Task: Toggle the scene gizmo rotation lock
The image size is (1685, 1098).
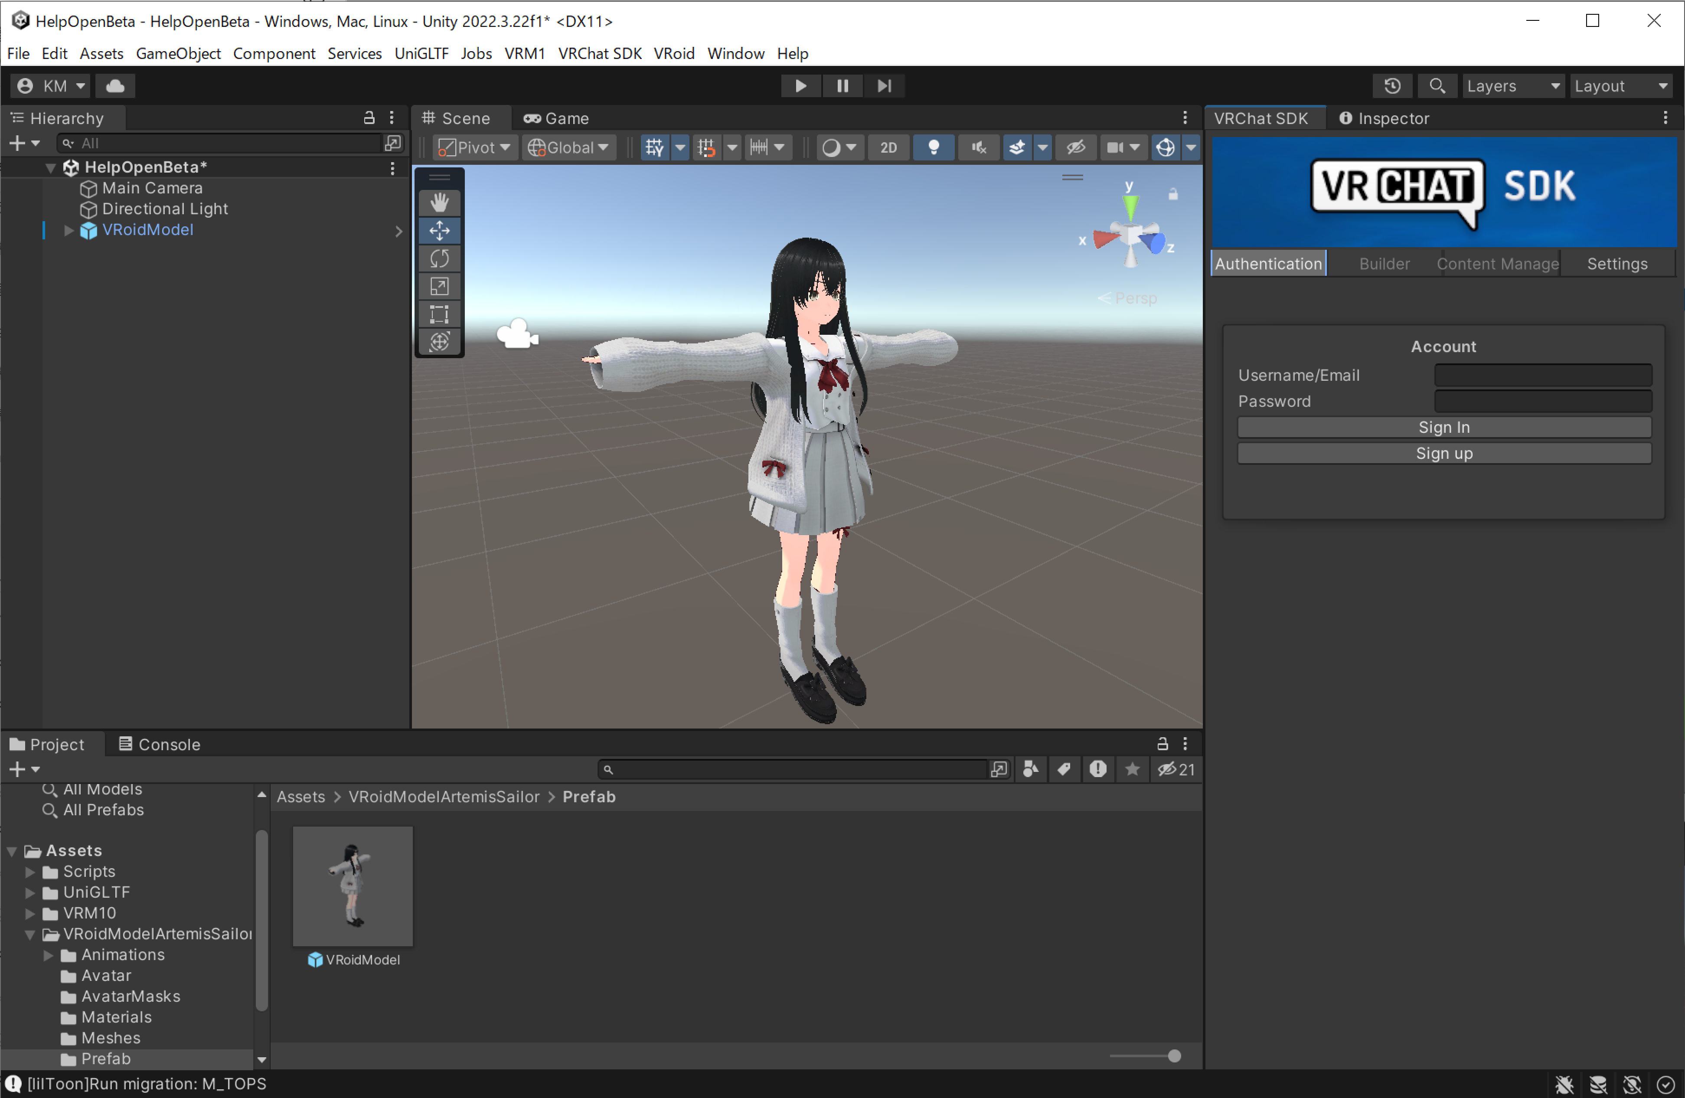Action: (x=1173, y=194)
